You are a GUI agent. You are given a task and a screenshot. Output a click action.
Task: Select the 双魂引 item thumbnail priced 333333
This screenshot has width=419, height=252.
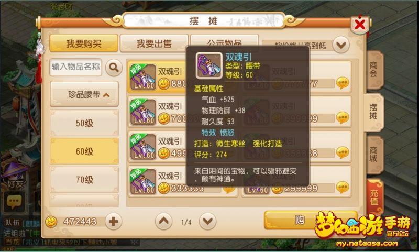coord(143,181)
